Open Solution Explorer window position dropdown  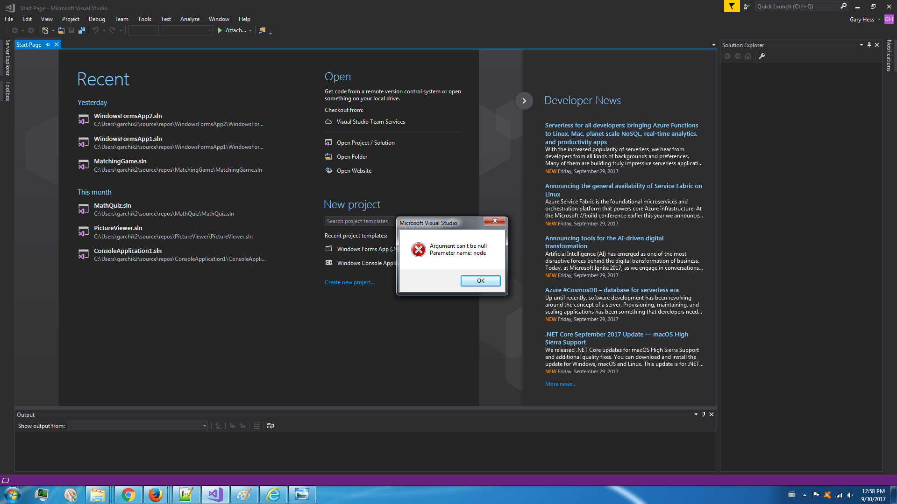click(x=861, y=45)
